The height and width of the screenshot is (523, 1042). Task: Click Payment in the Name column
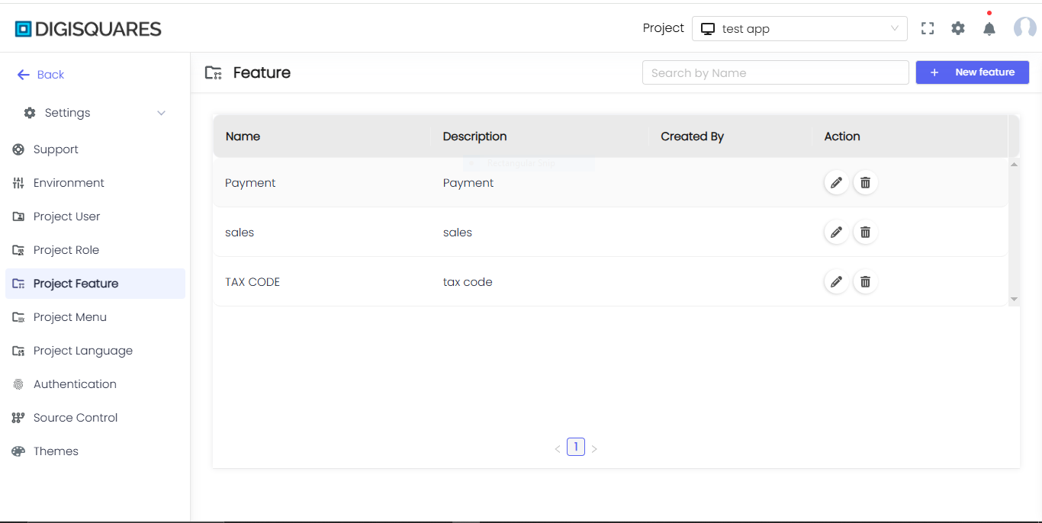coord(250,183)
